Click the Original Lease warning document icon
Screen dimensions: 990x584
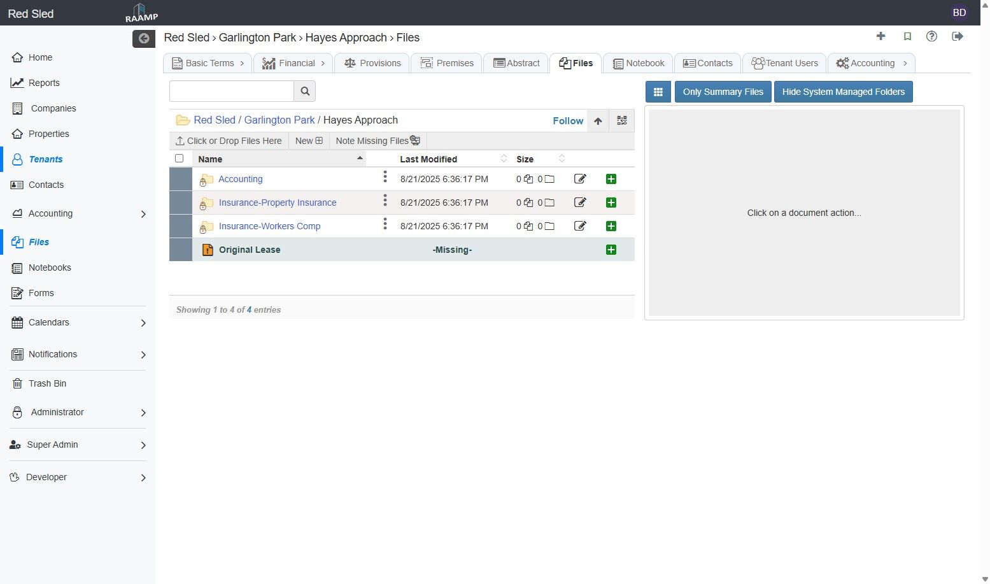tap(208, 250)
